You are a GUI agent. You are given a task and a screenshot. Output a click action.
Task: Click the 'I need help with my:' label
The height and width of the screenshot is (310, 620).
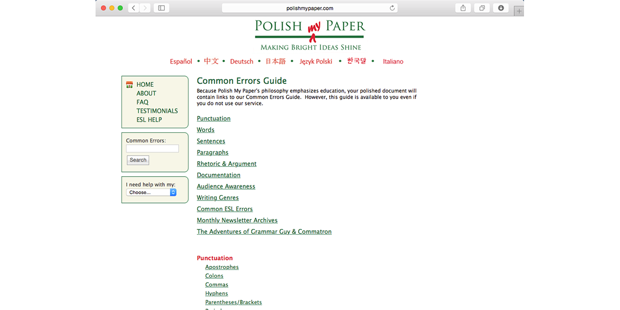150,184
